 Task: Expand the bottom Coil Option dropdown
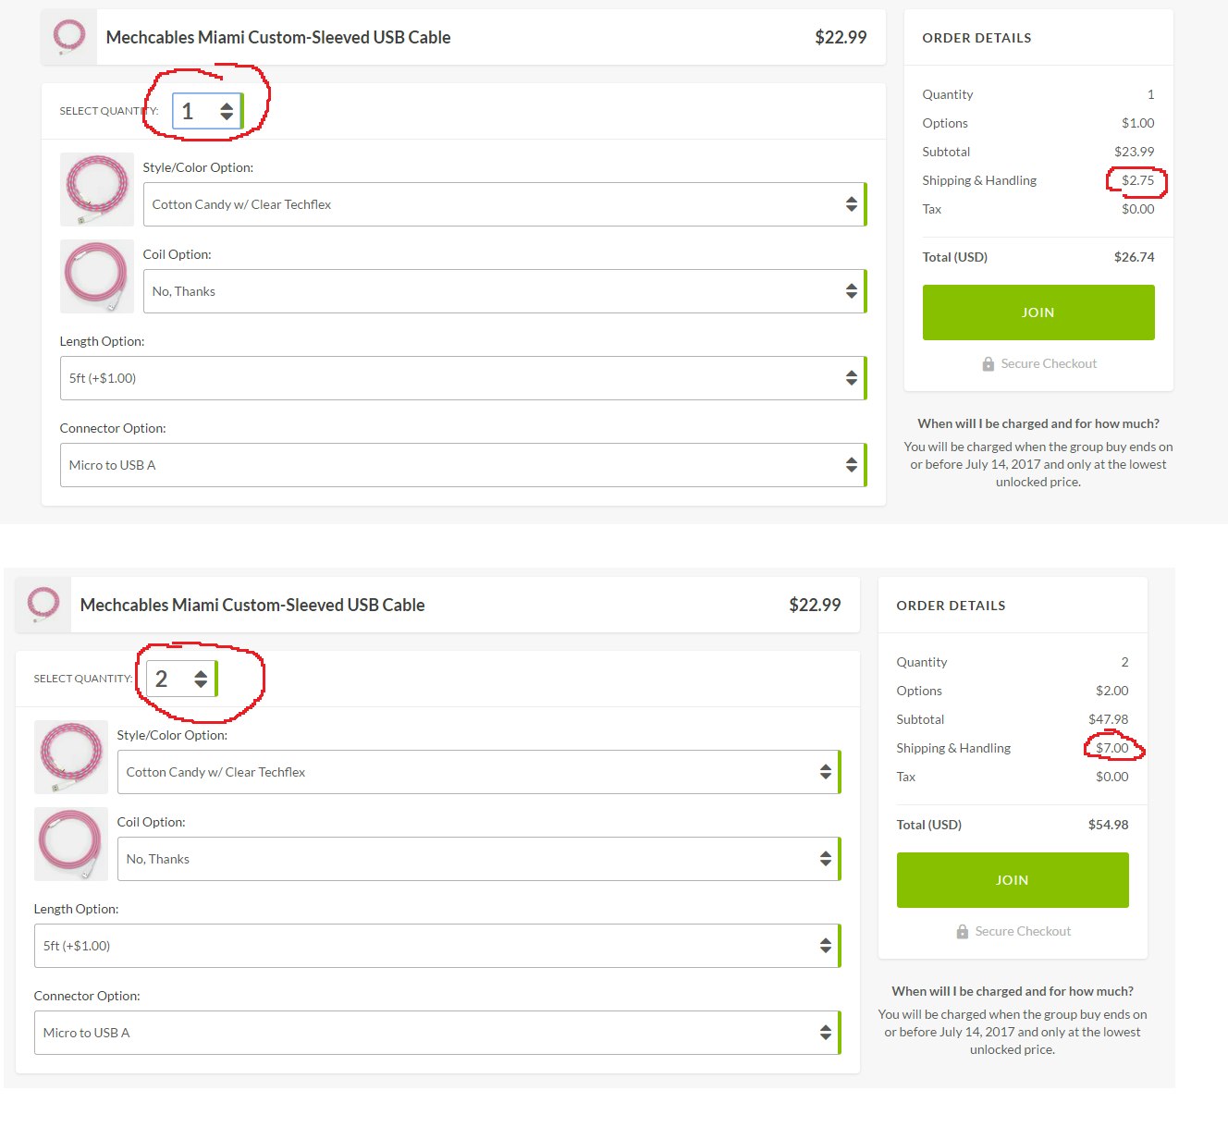coord(478,859)
